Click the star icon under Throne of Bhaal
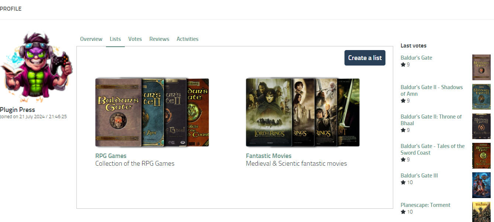This screenshot has height=222, width=494. pos(403,130)
